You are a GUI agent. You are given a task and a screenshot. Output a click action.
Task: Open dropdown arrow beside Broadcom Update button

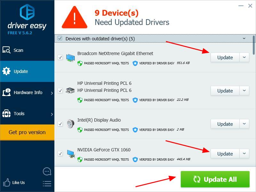[244, 57]
